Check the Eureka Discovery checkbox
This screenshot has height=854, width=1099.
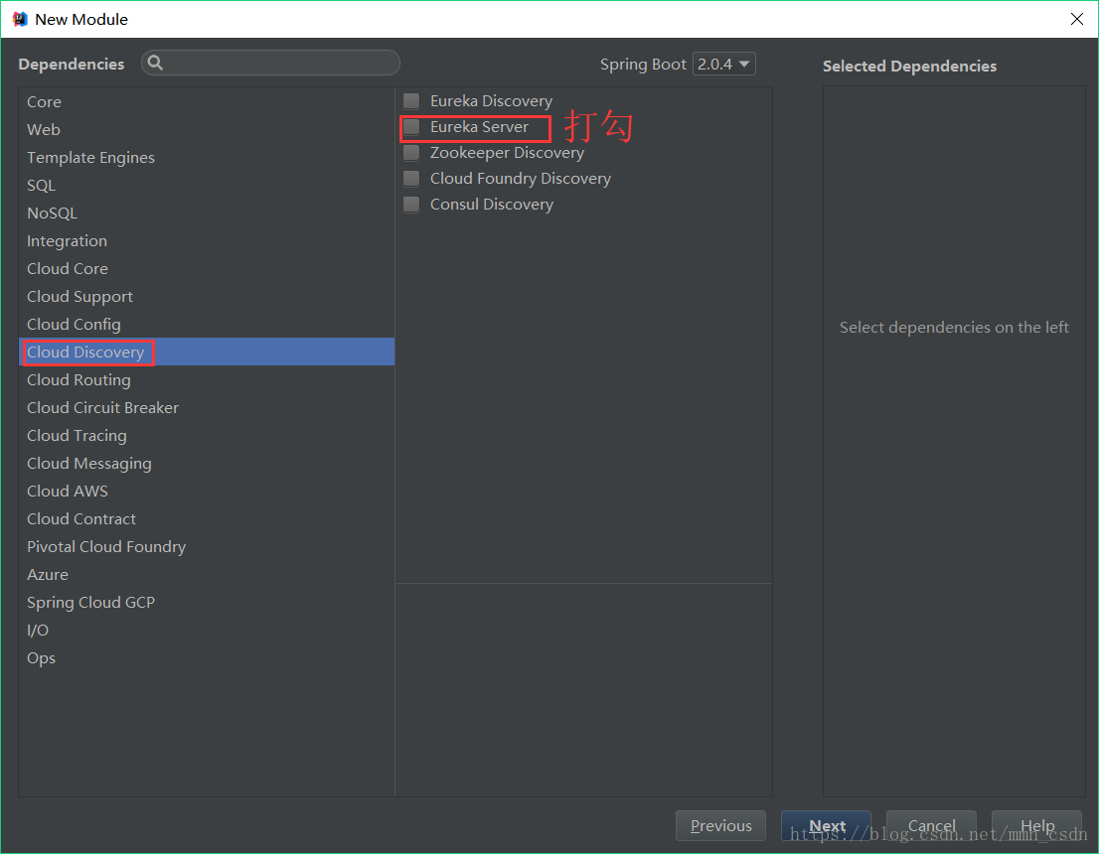[x=411, y=101]
